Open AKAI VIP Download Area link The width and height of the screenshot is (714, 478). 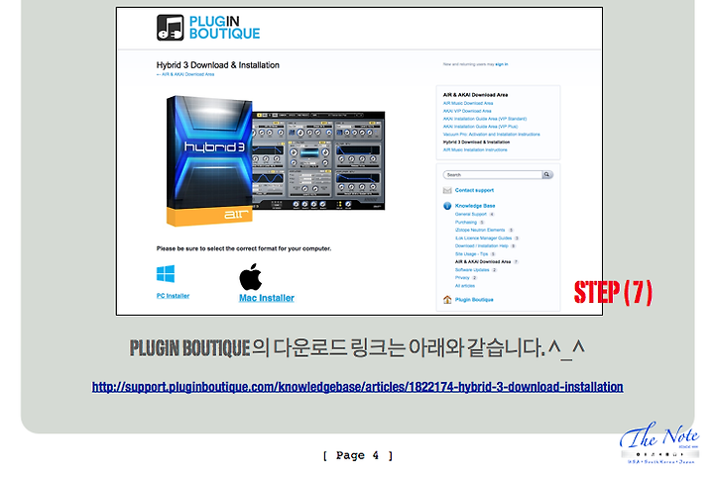(x=467, y=111)
